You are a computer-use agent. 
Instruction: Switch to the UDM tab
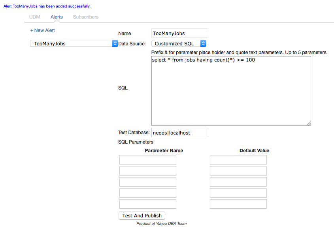click(35, 17)
